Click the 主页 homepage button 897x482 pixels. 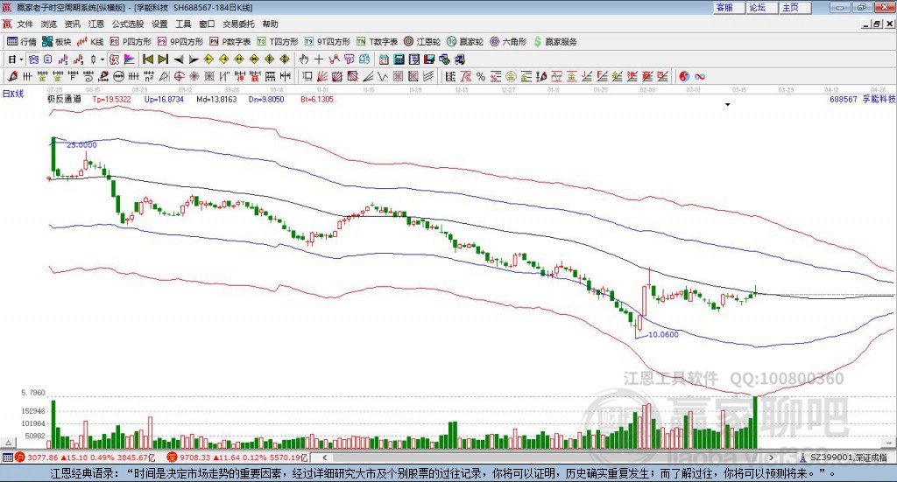795,7
